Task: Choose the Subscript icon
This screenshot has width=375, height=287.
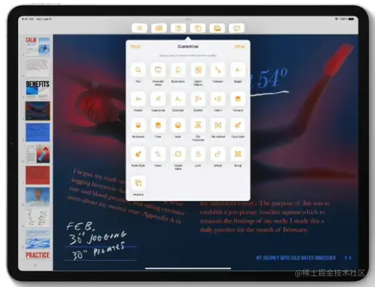Action: coord(178,99)
